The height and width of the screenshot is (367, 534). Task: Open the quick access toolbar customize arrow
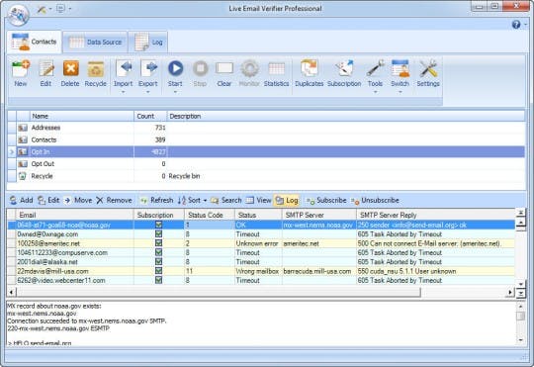[70, 9]
